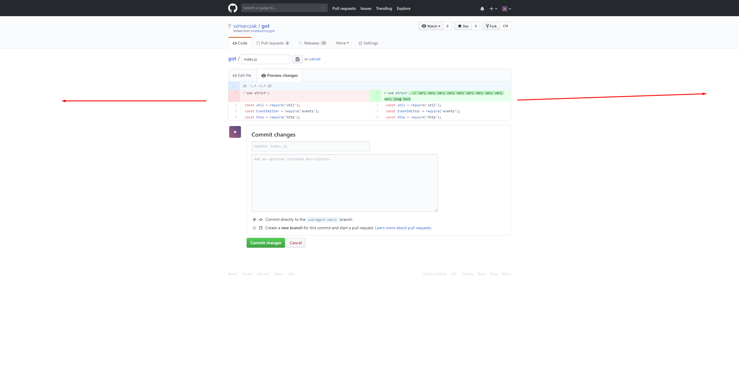Screen dimensions: 739x377
Task: Click the cancel link next to filename
Action: [315, 59]
